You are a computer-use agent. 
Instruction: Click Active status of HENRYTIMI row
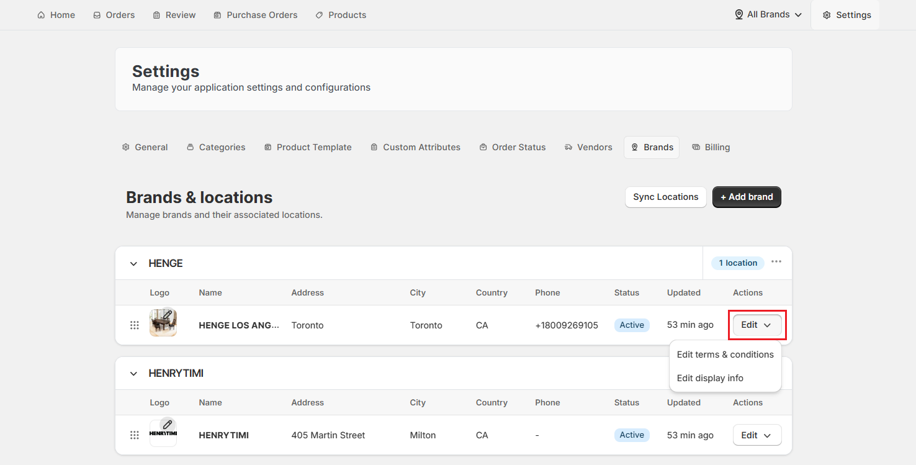point(632,435)
